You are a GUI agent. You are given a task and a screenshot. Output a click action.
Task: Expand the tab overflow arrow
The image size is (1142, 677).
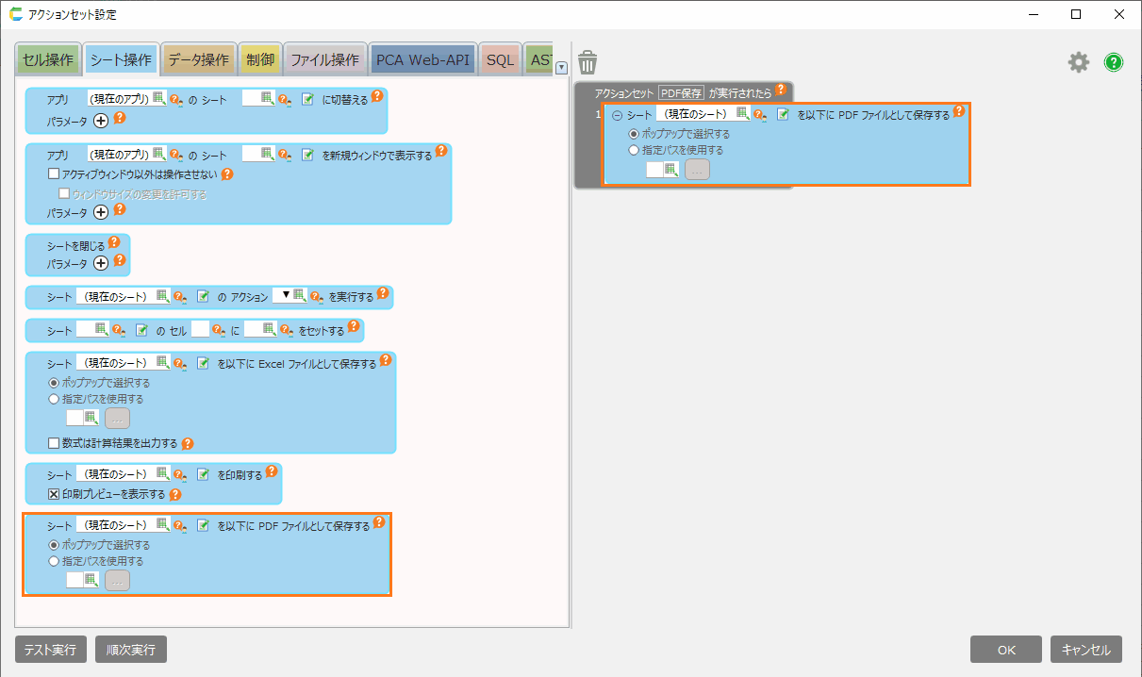(561, 67)
